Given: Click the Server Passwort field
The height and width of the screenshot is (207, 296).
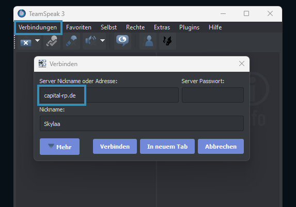Looking at the screenshot, I should point(213,95).
